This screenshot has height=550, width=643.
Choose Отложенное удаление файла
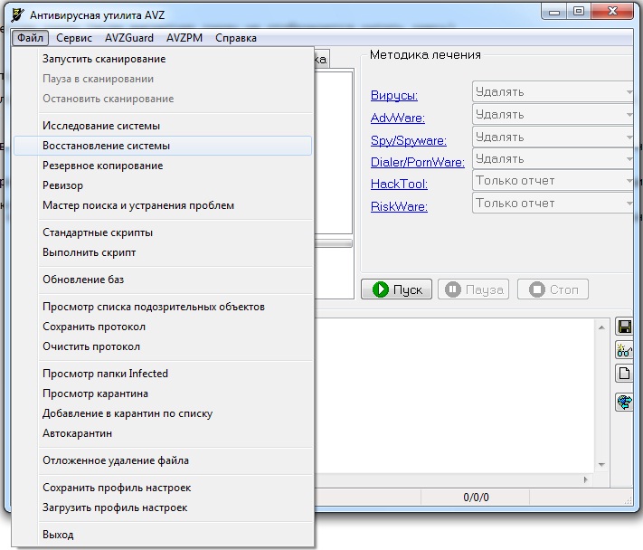163,460
